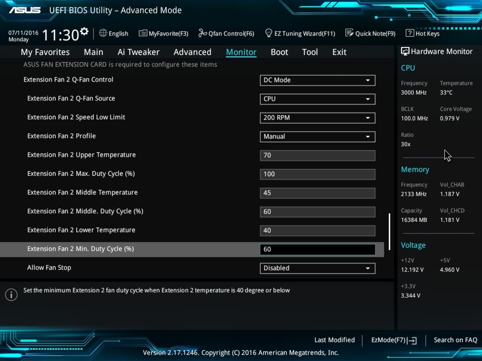Open Quick Note(F9)
The height and width of the screenshot is (361, 482).
point(370,33)
